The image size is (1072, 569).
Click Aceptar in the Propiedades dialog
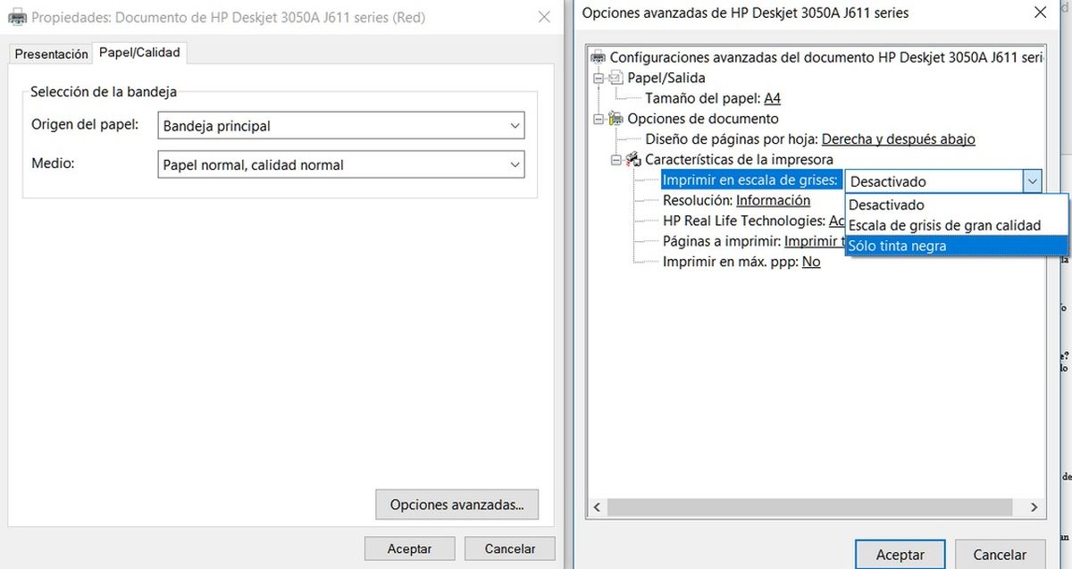tap(409, 548)
